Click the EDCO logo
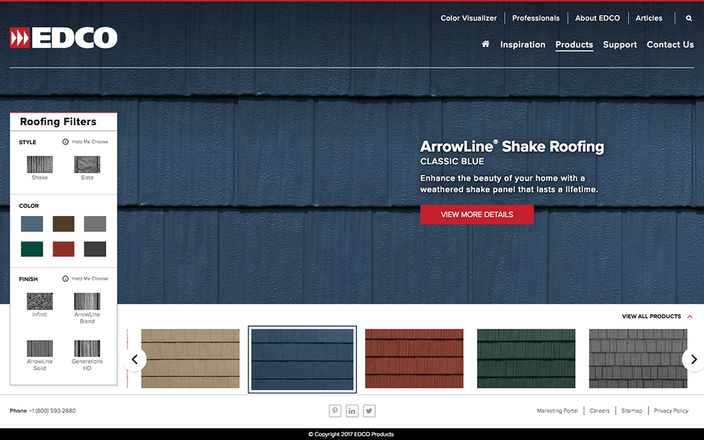Screen dimensions: 704x440 pyautogui.click(x=63, y=38)
